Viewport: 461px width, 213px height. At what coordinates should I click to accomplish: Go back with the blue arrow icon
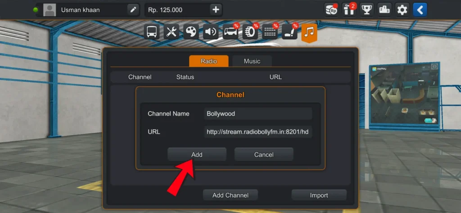click(420, 10)
